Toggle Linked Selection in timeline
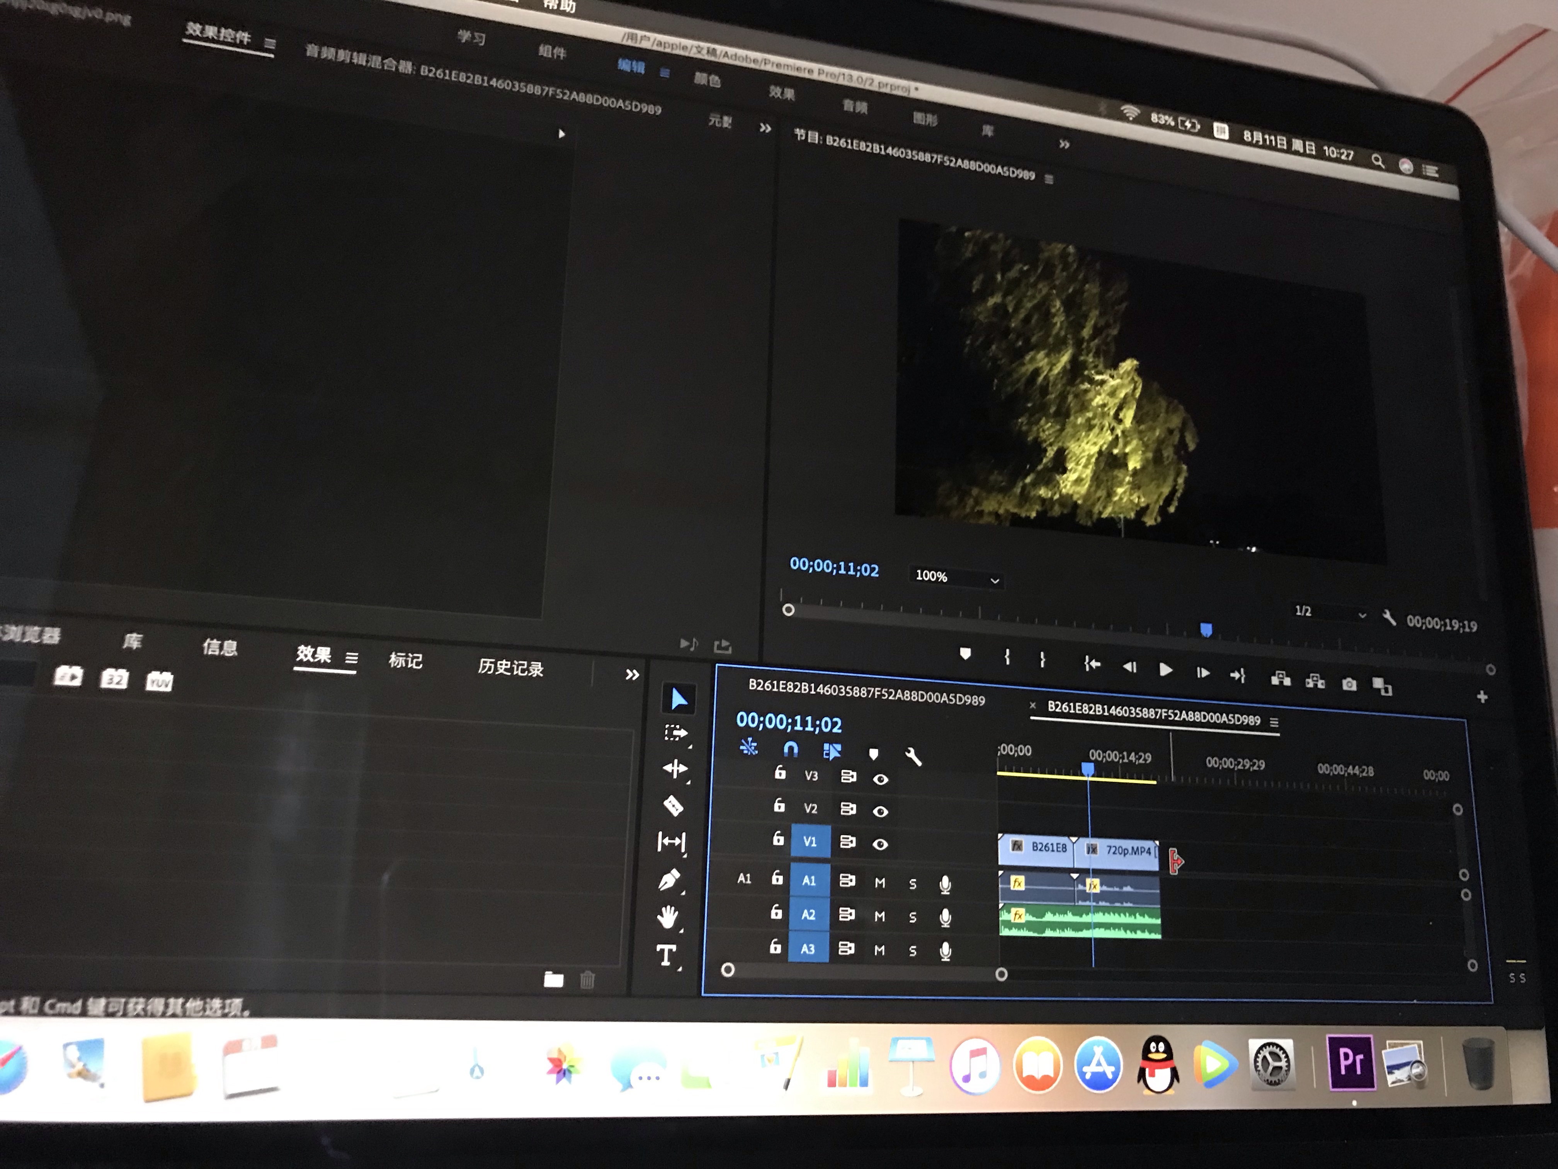1558x1169 pixels. (832, 751)
